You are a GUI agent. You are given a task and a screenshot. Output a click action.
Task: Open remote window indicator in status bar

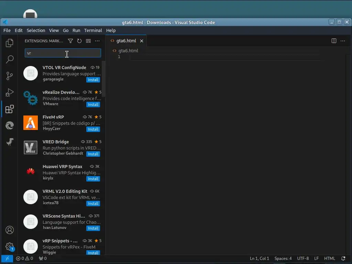pos(7,258)
